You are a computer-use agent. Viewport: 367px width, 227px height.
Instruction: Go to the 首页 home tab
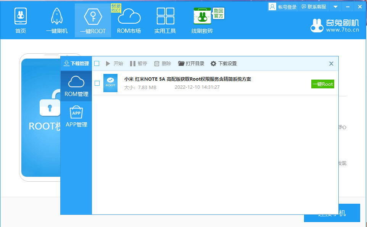(x=21, y=21)
